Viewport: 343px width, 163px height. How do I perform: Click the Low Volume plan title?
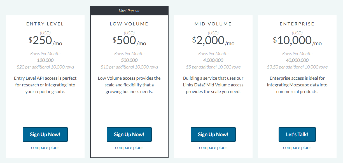coord(129,24)
